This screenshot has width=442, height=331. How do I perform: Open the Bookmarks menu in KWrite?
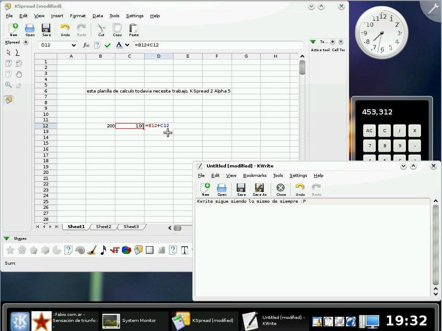(255, 175)
